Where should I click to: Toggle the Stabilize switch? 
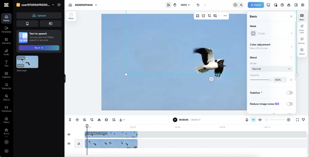point(290,93)
